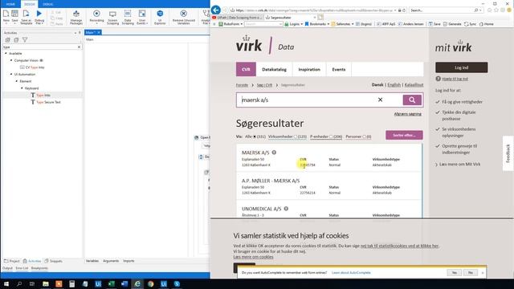The width and height of the screenshot is (514, 289).
Task: Click the purple magnifier search button
Action: (412, 100)
